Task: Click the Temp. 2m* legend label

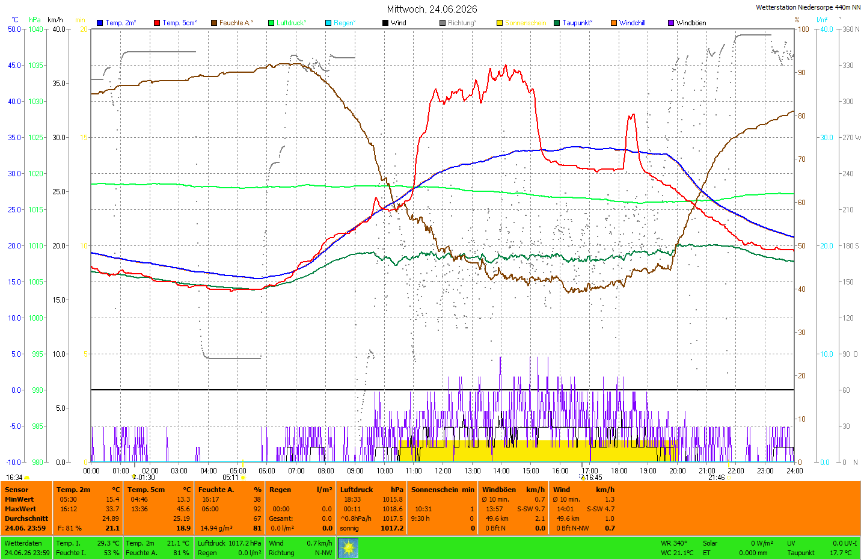Action: [121, 23]
